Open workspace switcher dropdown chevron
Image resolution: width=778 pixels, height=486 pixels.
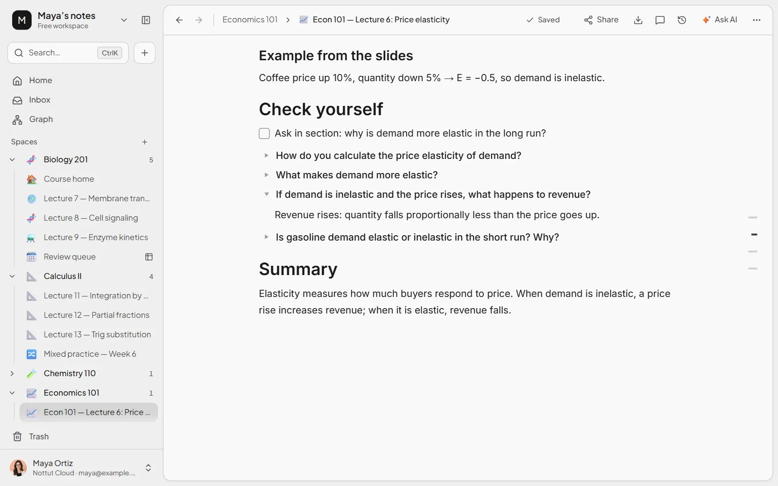pyautogui.click(x=124, y=20)
